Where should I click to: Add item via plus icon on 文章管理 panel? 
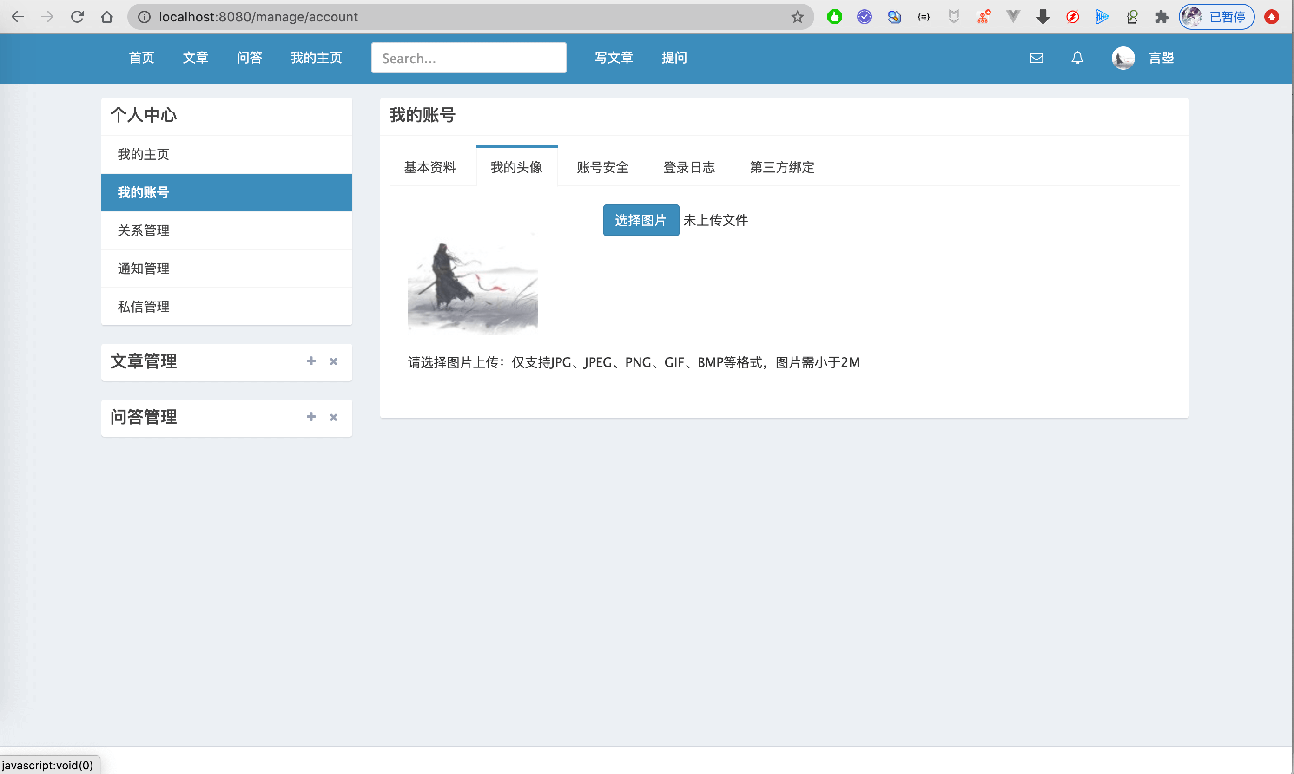pyautogui.click(x=311, y=361)
